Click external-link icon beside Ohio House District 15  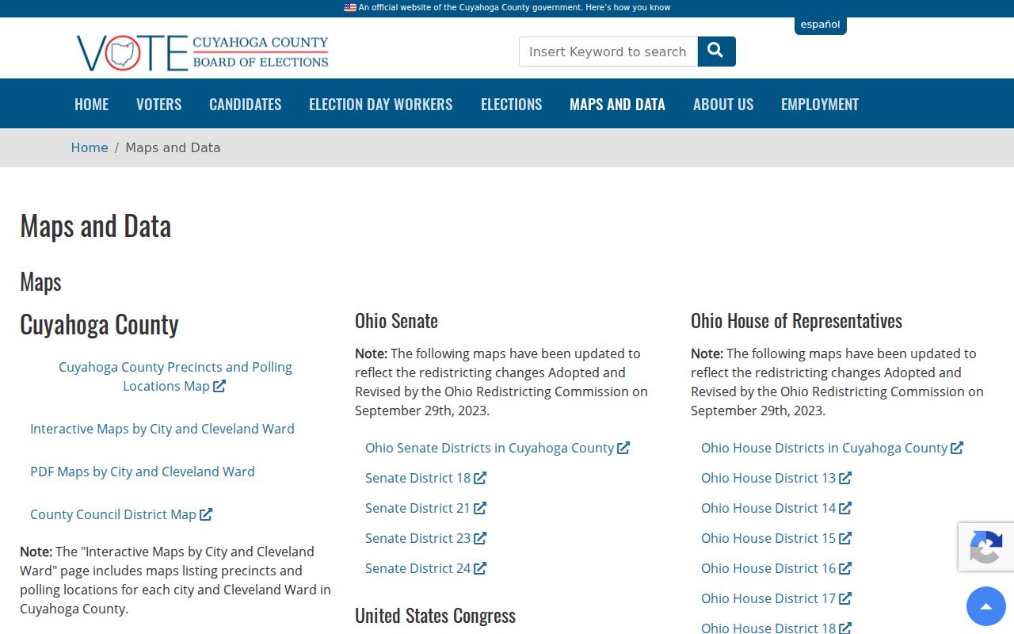[x=845, y=538]
